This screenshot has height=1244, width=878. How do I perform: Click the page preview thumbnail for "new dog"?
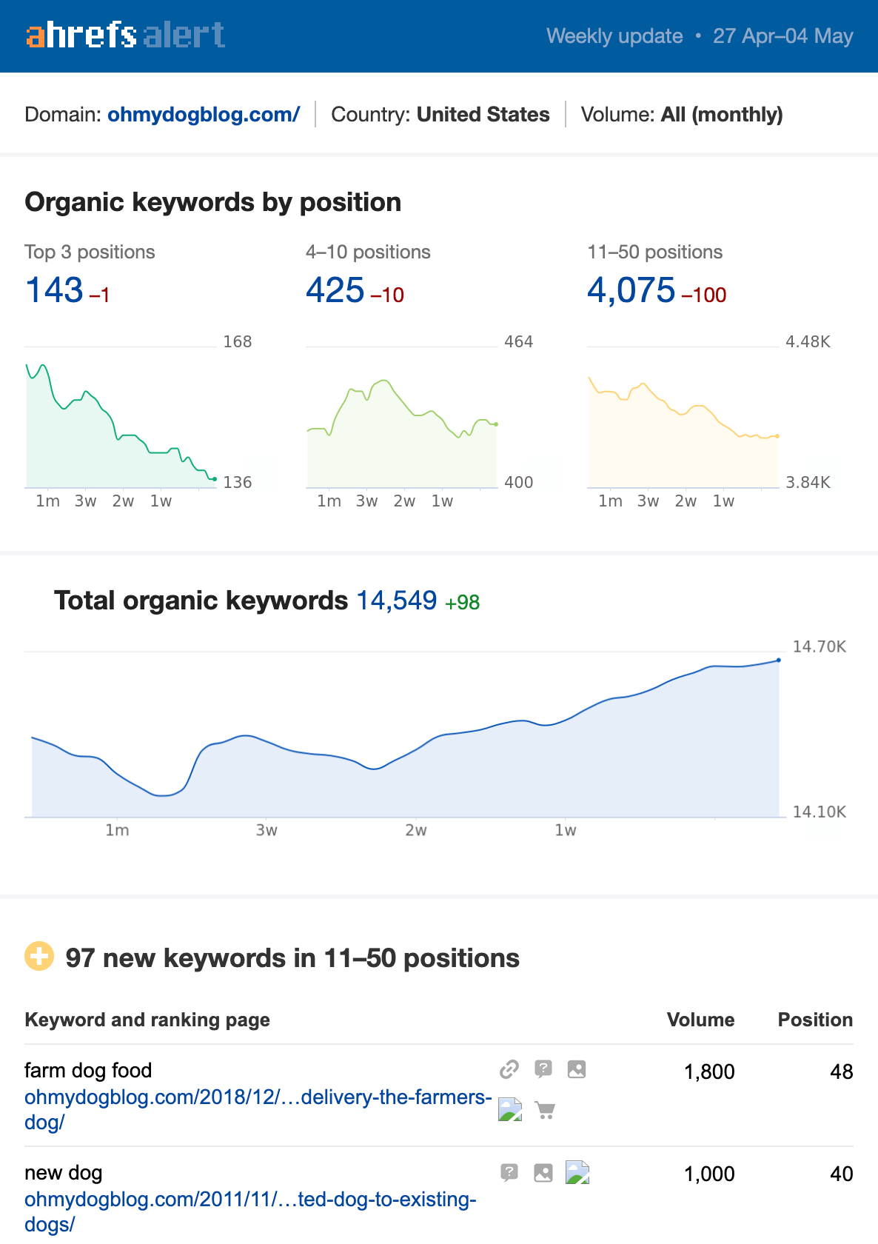577,1174
